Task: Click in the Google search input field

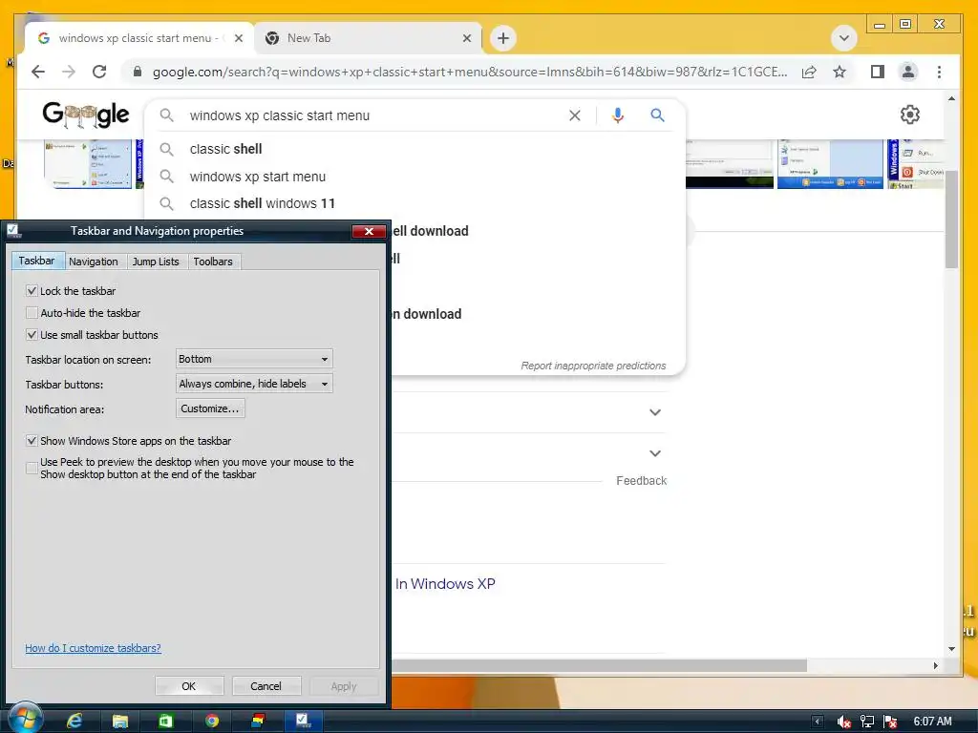Action: pyautogui.click(x=374, y=115)
